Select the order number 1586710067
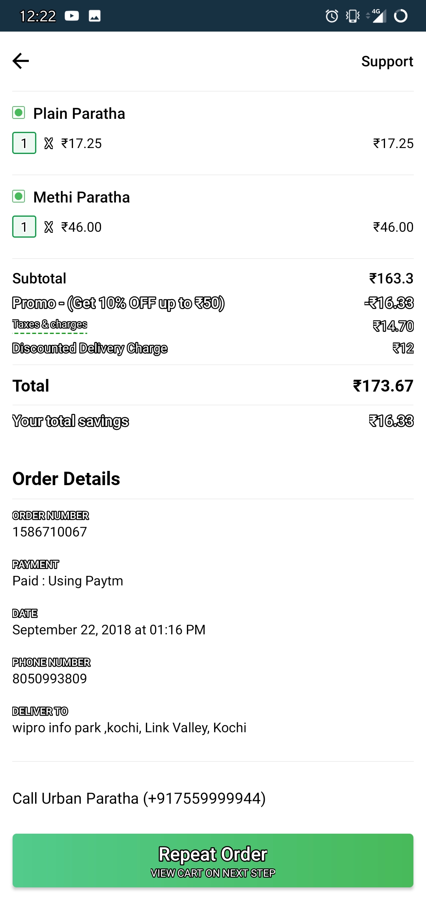The image size is (426, 900). [50, 532]
